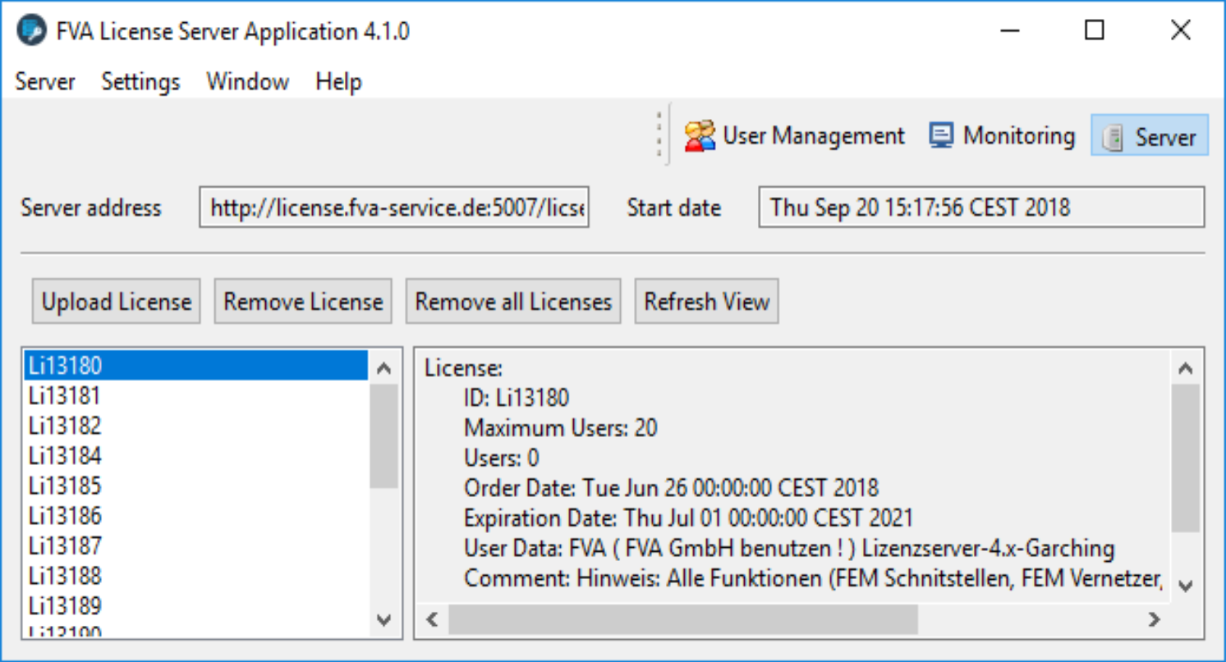This screenshot has height=662, width=1226.
Task: Click the Refresh View button
Action: point(706,301)
